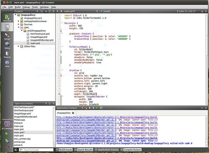Toggle the left sidebar visibility
This screenshot has width=209, height=153.
pos(16,150)
